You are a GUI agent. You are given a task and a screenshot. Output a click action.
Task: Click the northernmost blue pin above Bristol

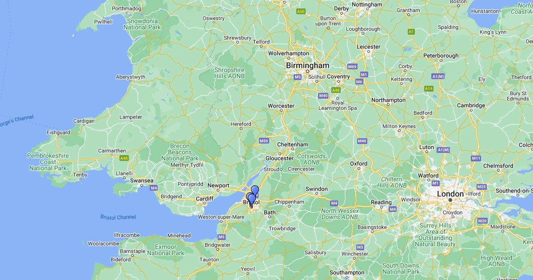click(255, 191)
